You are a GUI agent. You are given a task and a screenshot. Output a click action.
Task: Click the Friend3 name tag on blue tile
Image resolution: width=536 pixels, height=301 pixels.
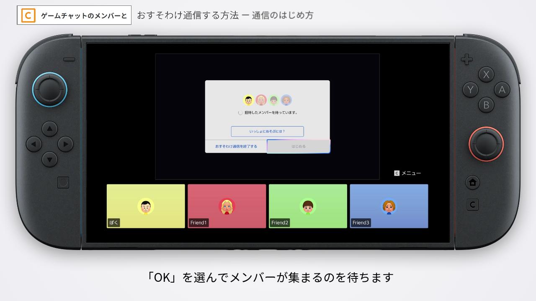pyautogui.click(x=361, y=223)
